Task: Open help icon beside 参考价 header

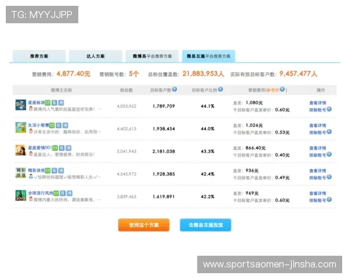Action: (282, 89)
